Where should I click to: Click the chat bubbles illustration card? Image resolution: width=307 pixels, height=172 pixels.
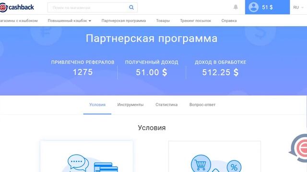pyautogui.click(x=86, y=157)
